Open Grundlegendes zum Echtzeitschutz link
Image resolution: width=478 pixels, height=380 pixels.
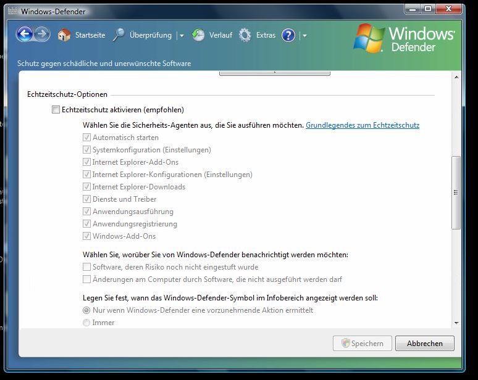pos(363,125)
